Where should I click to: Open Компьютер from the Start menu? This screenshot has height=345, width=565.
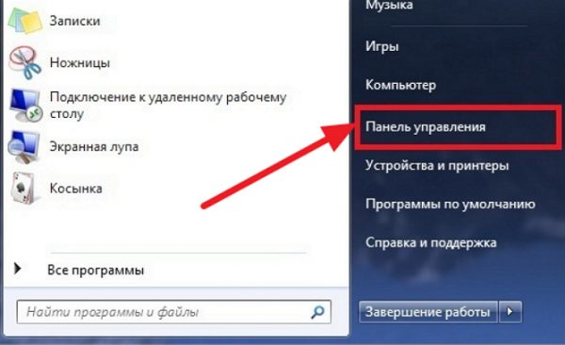(x=401, y=85)
